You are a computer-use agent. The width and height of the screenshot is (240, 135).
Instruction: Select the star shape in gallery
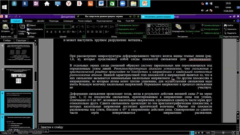click(166, 33)
